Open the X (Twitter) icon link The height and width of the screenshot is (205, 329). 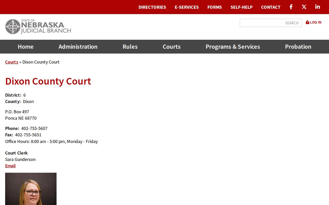(x=304, y=7)
